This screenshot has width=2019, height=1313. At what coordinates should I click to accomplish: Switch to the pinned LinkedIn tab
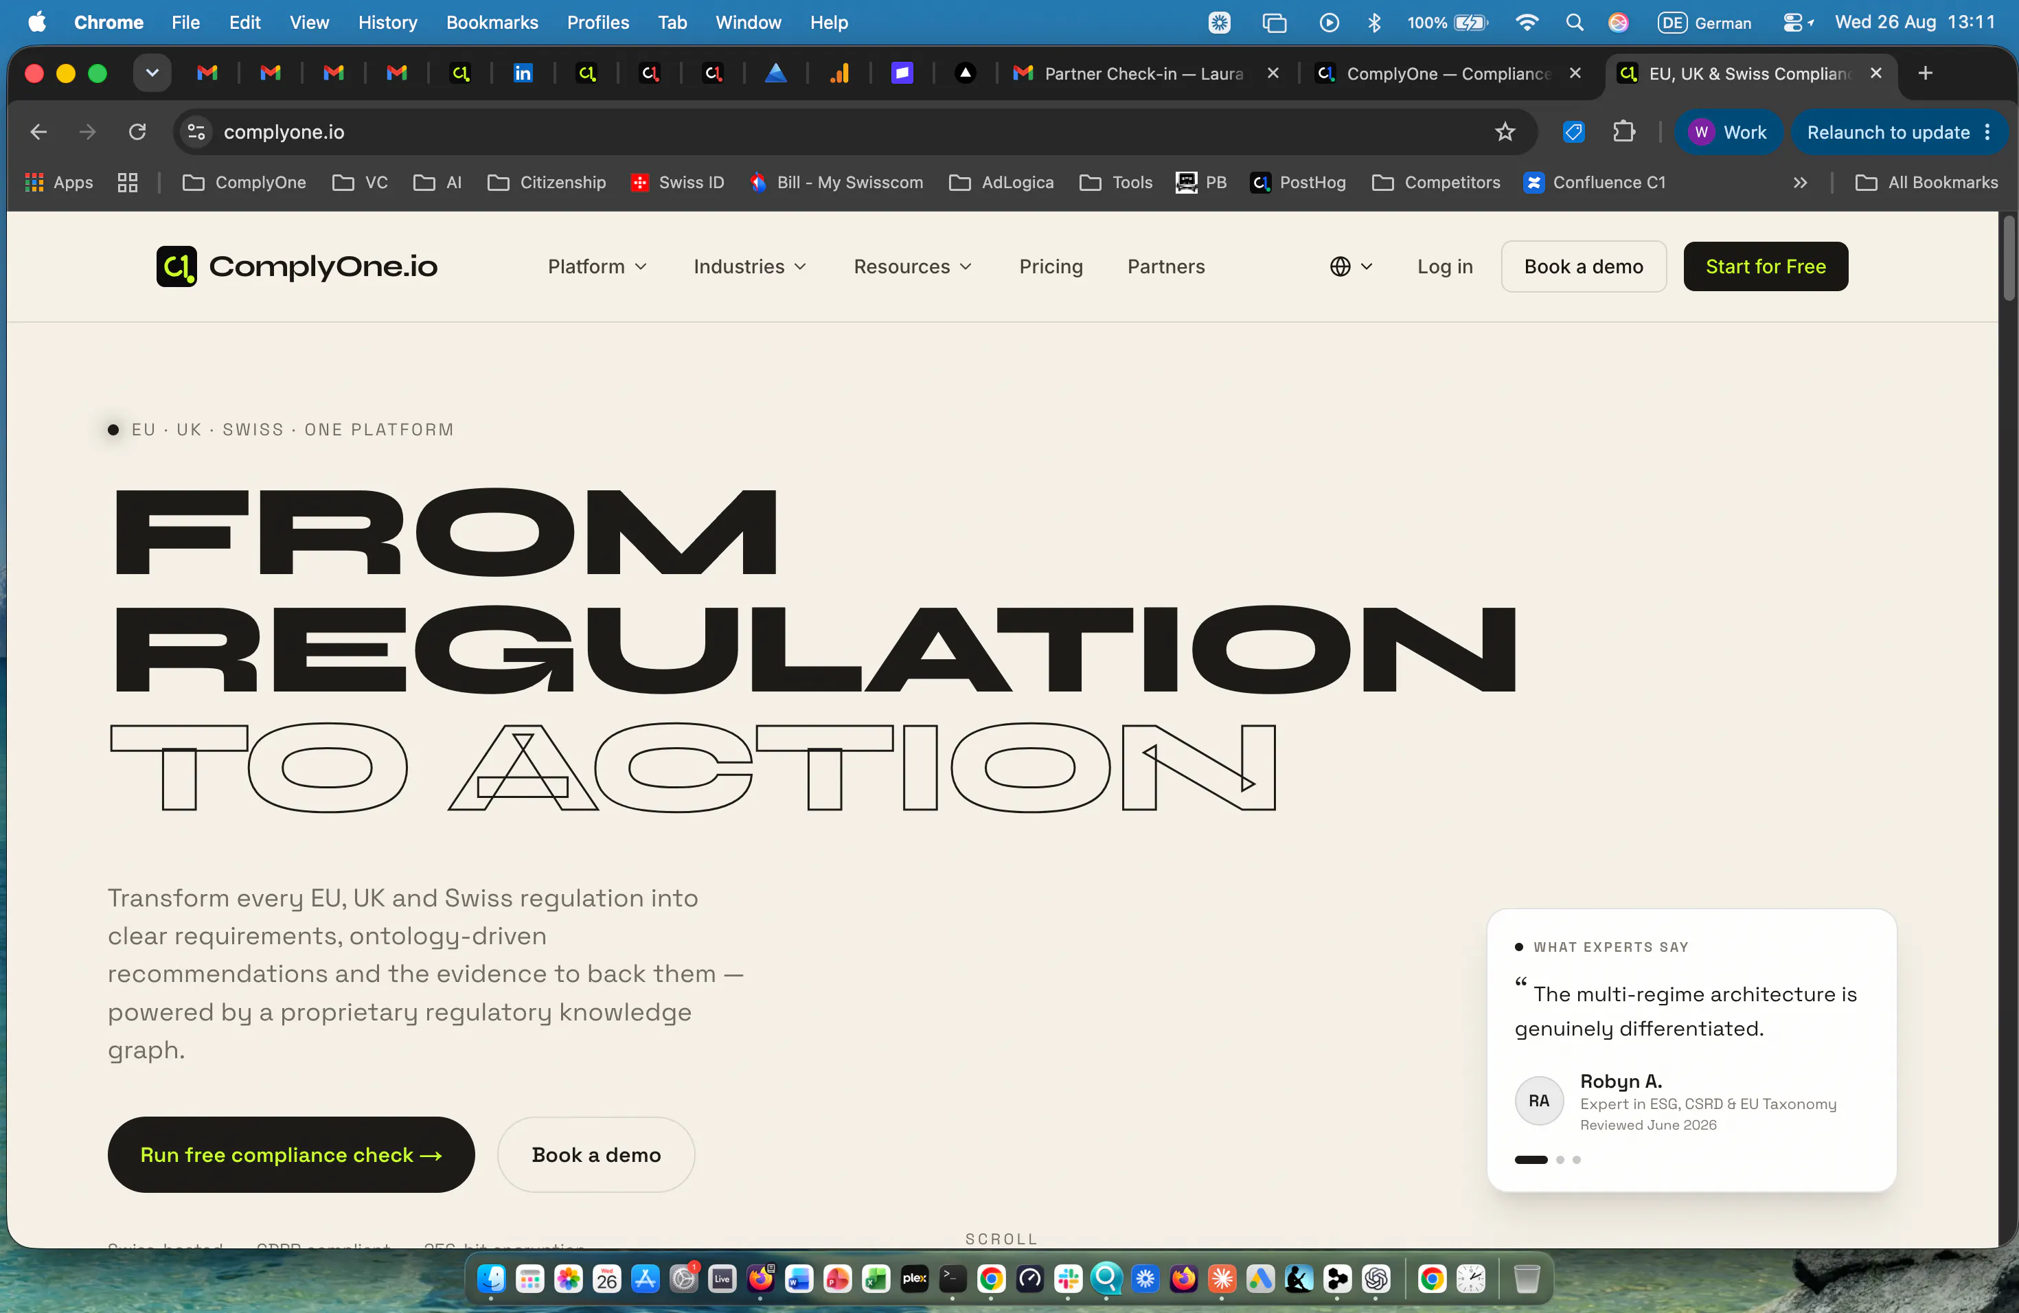[x=523, y=73]
